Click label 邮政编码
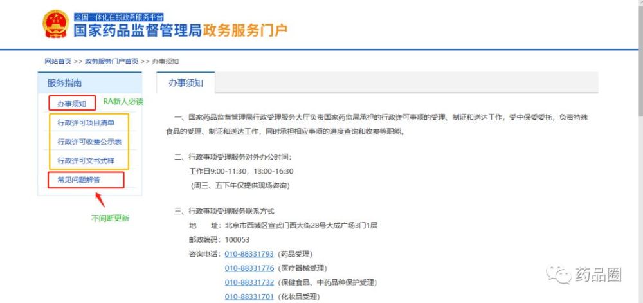643x303 pixels. pyautogui.click(x=204, y=239)
